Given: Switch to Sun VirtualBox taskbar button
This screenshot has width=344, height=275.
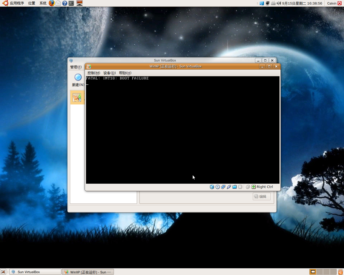Looking at the screenshot, I should click(x=35, y=272).
